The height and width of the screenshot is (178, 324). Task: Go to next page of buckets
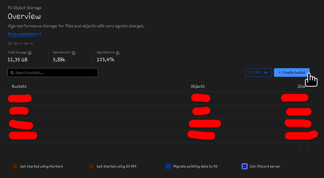(x=308, y=149)
